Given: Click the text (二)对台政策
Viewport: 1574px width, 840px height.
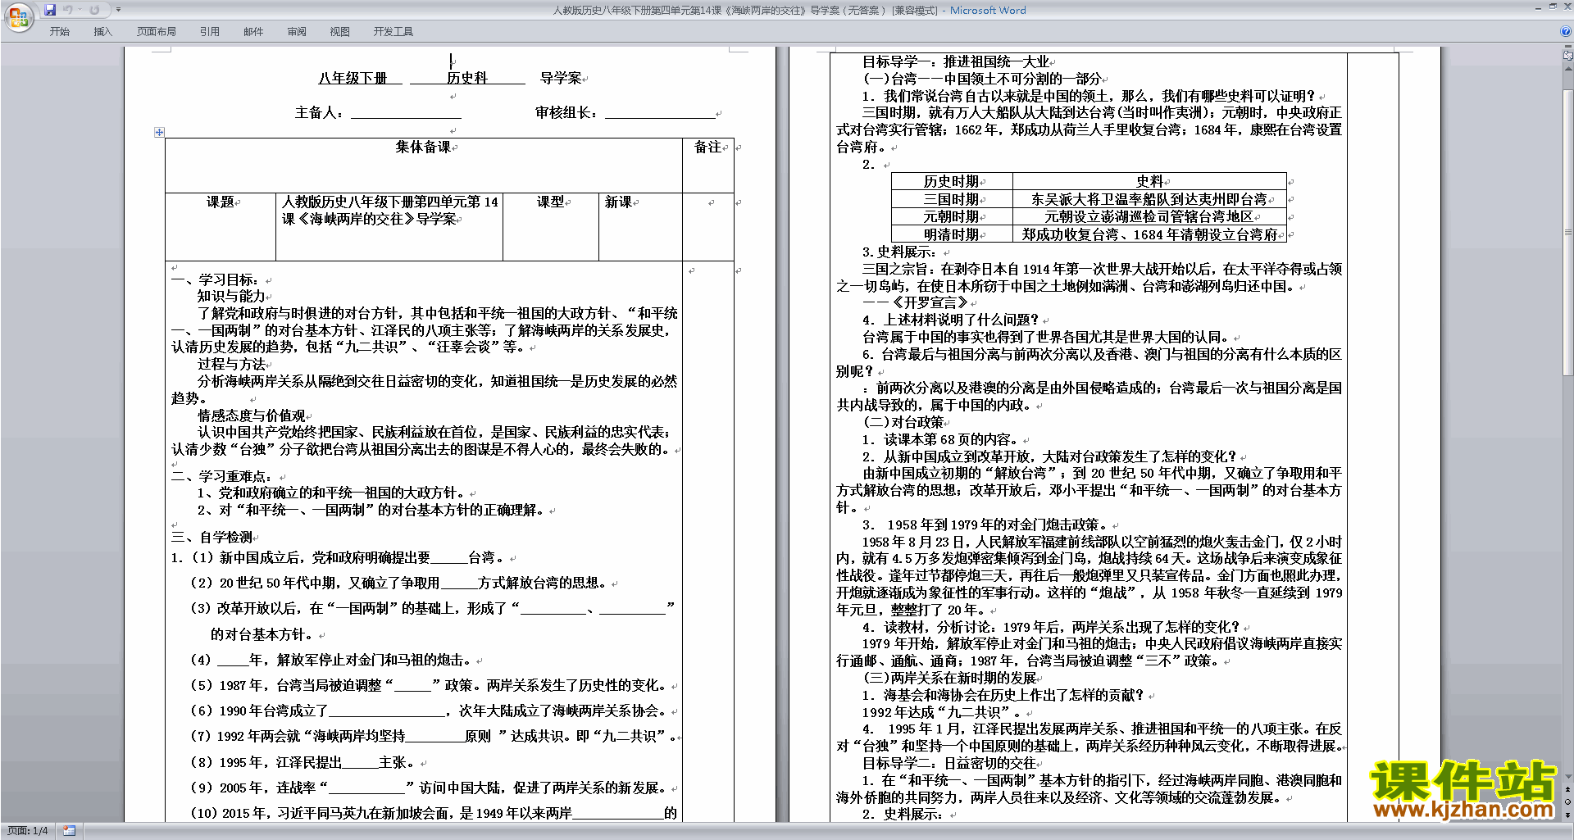Looking at the screenshot, I should [x=903, y=422].
